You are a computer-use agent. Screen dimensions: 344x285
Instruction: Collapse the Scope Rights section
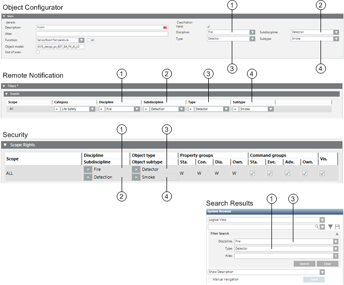6,145
